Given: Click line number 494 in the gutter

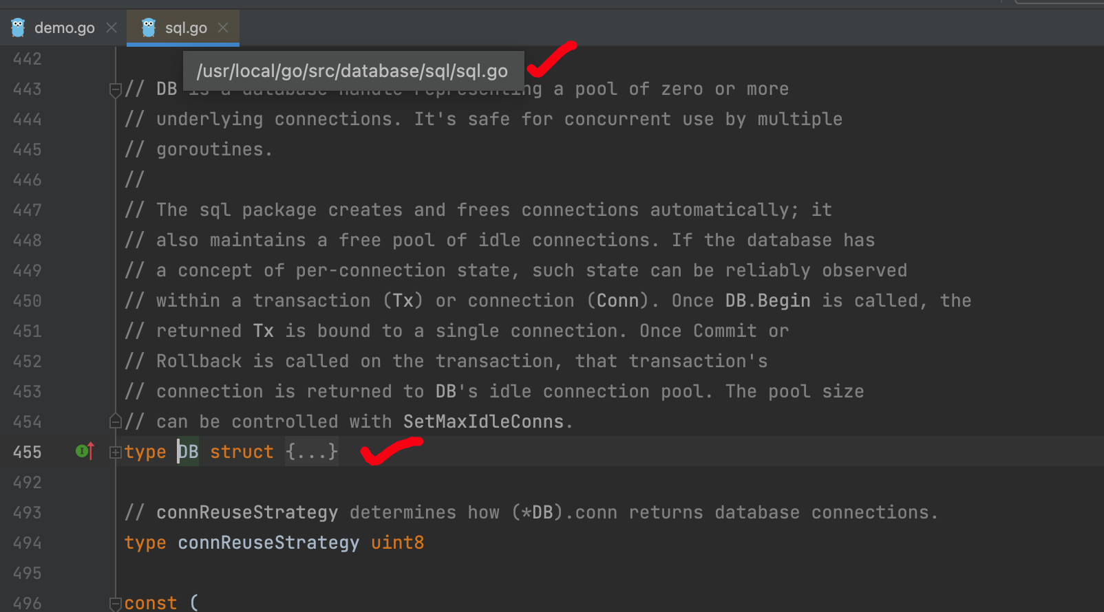Looking at the screenshot, I should point(28,543).
